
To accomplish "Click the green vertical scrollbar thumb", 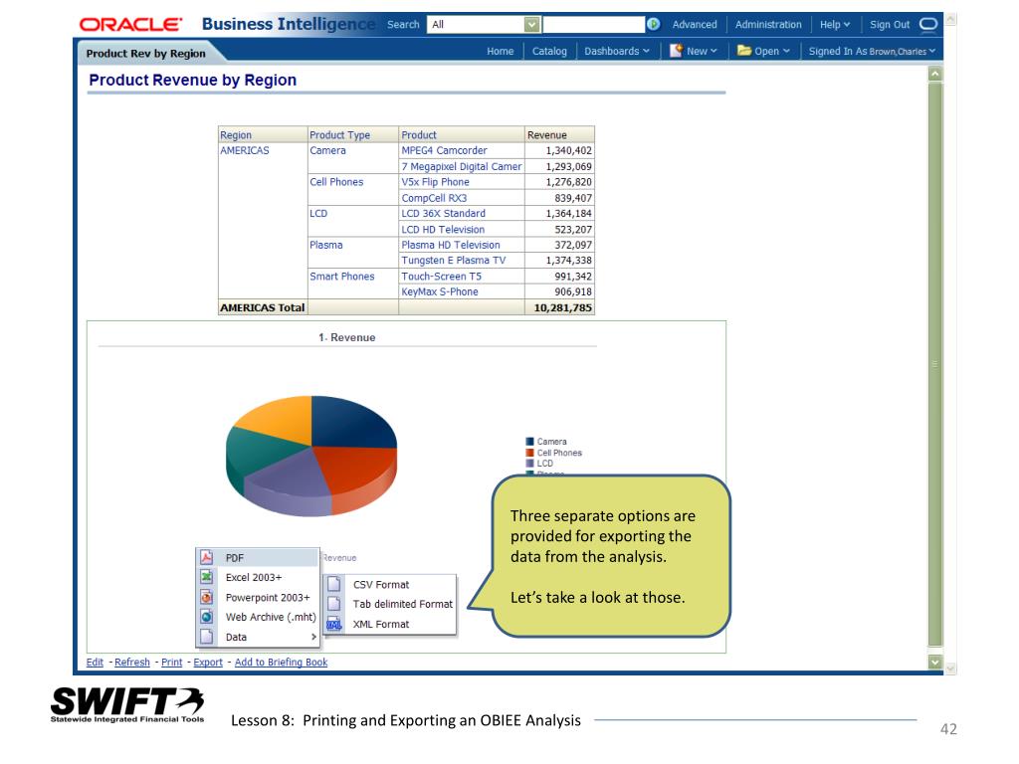I will [935, 364].
